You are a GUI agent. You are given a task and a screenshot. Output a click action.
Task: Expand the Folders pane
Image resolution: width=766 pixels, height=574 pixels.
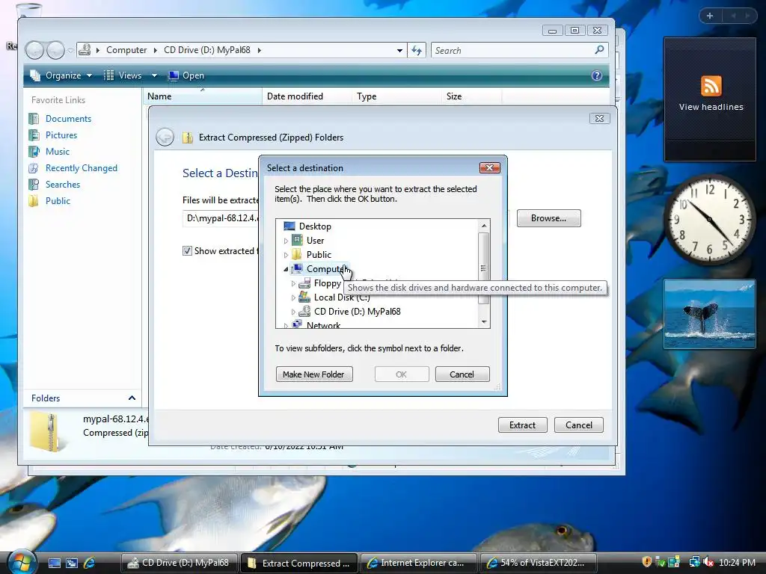(82, 398)
